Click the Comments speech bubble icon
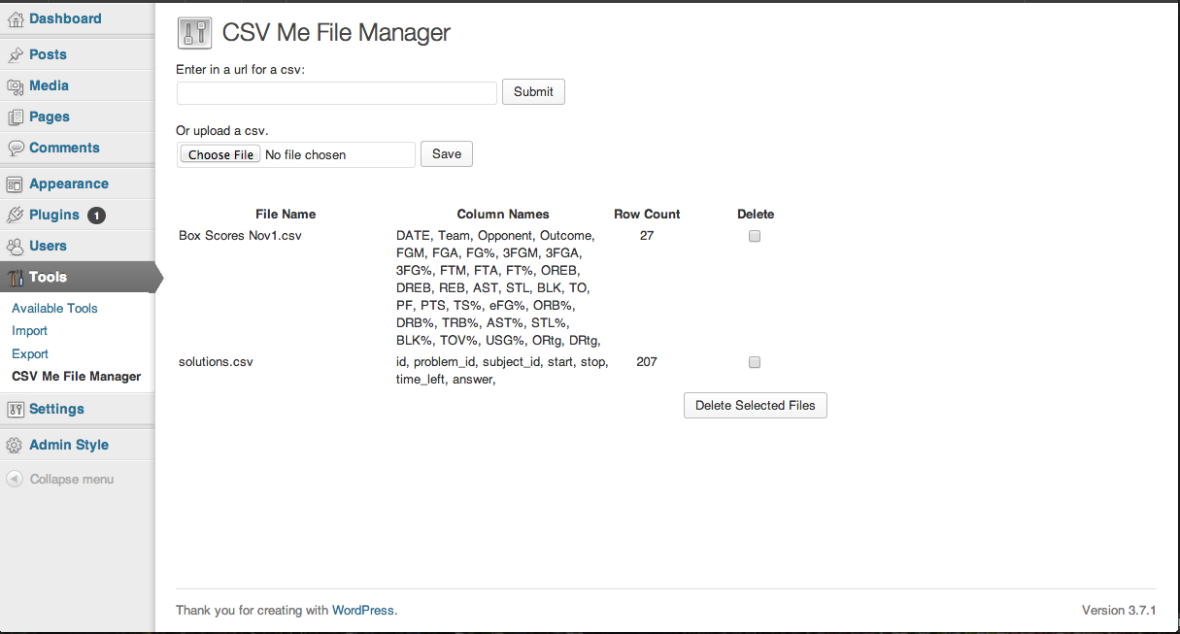The width and height of the screenshot is (1180, 634). coord(16,148)
